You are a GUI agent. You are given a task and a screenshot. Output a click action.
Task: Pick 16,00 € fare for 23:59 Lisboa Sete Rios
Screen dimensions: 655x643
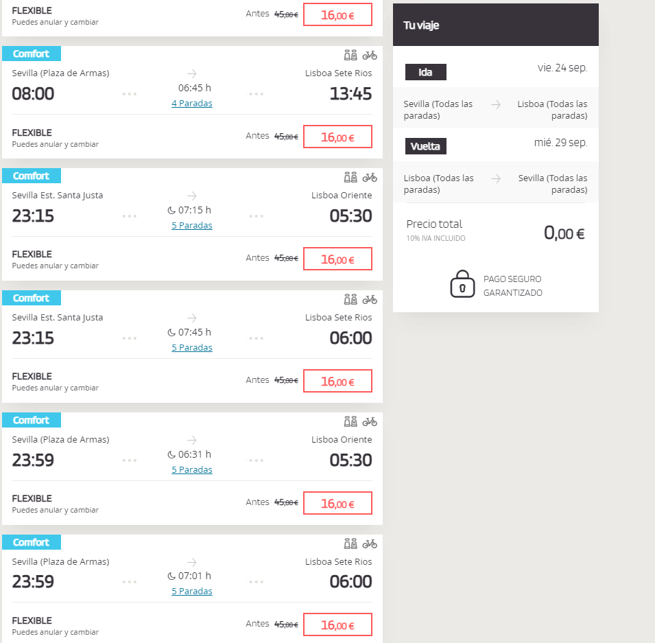(337, 625)
